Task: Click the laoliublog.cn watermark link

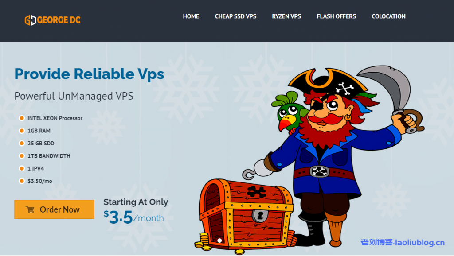Action: (x=403, y=242)
